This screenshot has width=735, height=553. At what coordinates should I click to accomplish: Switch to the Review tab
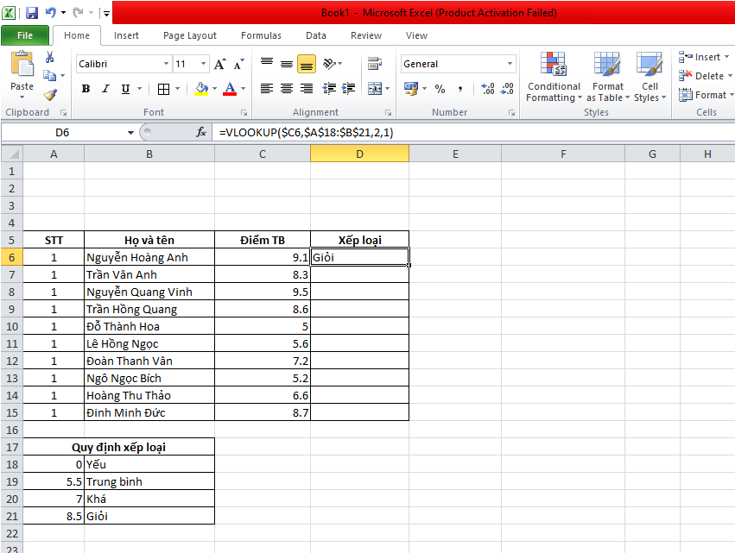(366, 35)
